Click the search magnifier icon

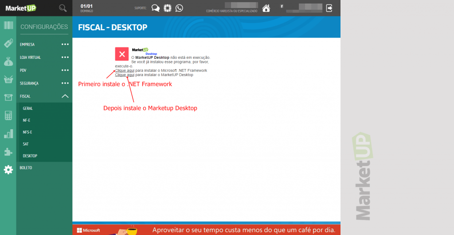pos(63,8)
